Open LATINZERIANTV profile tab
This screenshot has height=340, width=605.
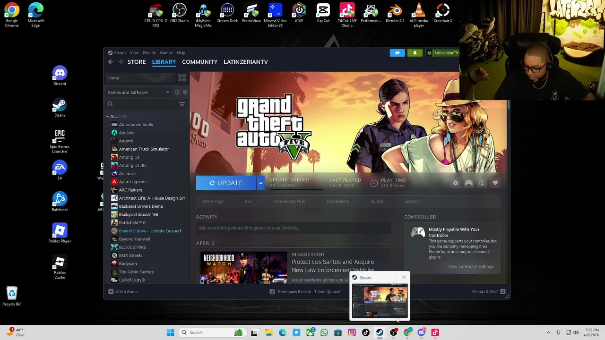[x=246, y=62]
